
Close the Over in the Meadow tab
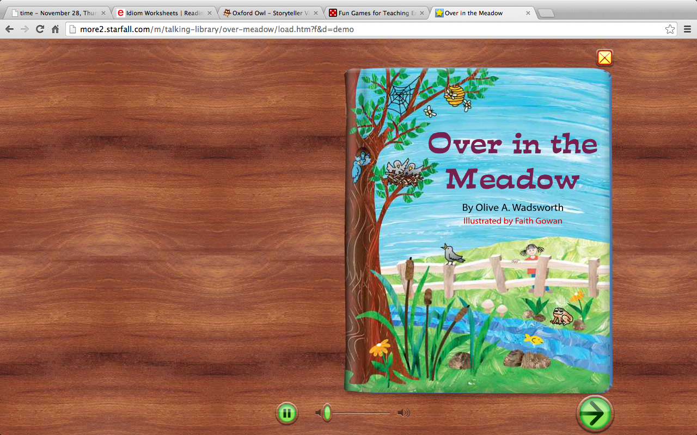point(528,13)
